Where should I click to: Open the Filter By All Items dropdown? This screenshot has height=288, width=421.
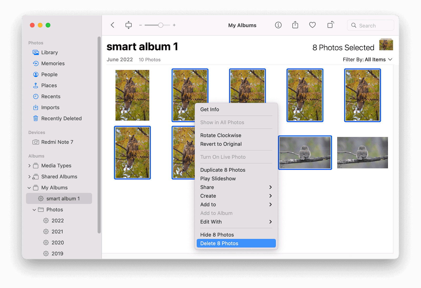pos(367,60)
